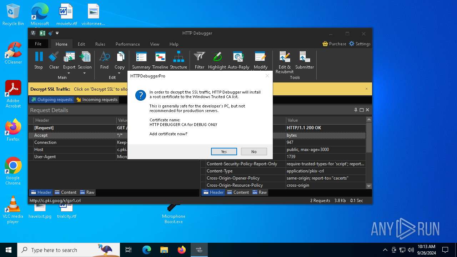Select the Host header row
Viewport: 457px width, 257px height.
pos(114,150)
